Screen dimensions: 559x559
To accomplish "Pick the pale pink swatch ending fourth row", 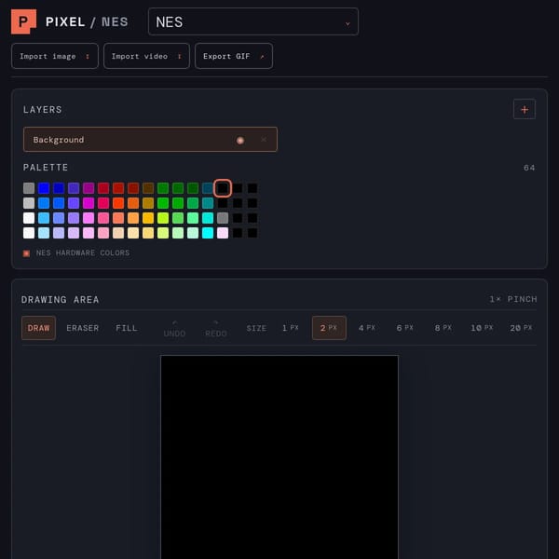I will point(223,233).
